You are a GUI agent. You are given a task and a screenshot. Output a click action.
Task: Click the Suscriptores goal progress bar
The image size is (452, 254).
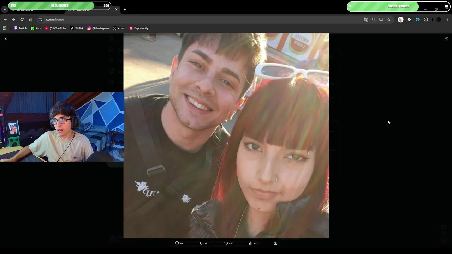(x=399, y=6)
